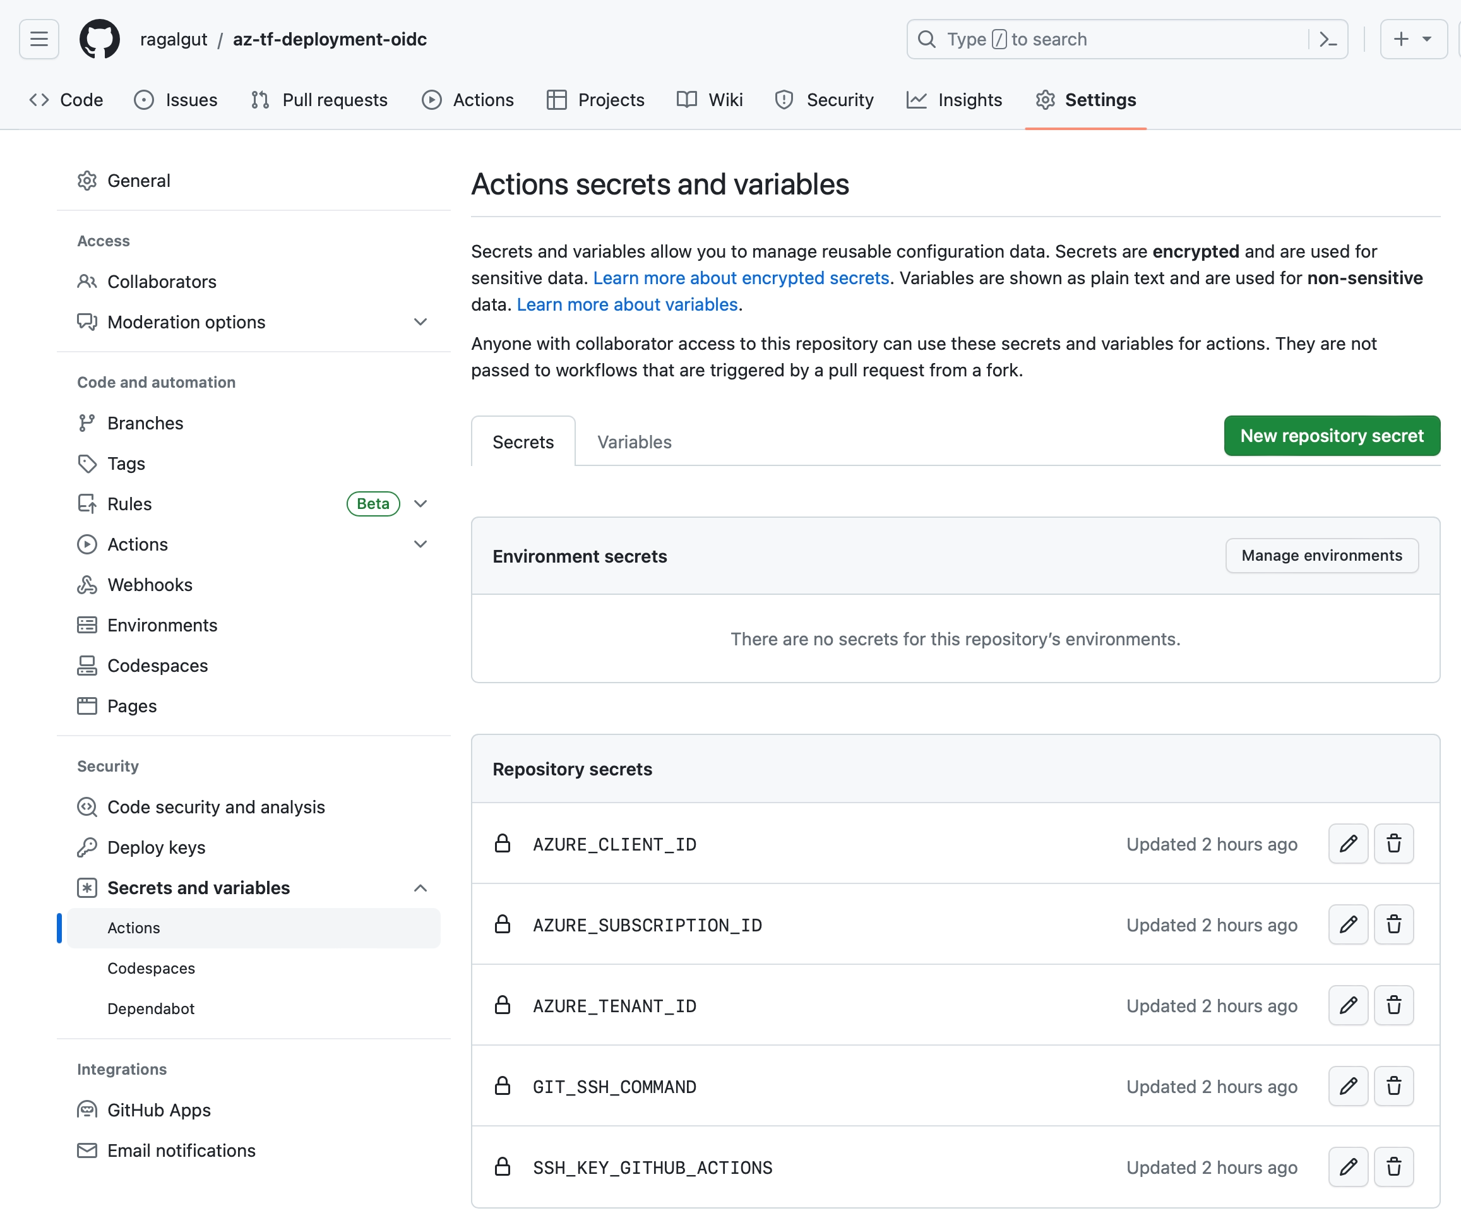Switch to the Variables tab
Image resolution: width=1461 pixels, height=1225 pixels.
635,442
